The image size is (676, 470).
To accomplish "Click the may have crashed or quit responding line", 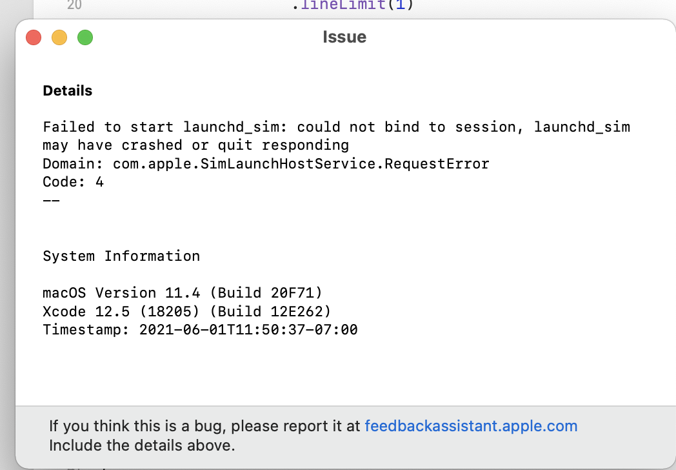I will point(195,145).
